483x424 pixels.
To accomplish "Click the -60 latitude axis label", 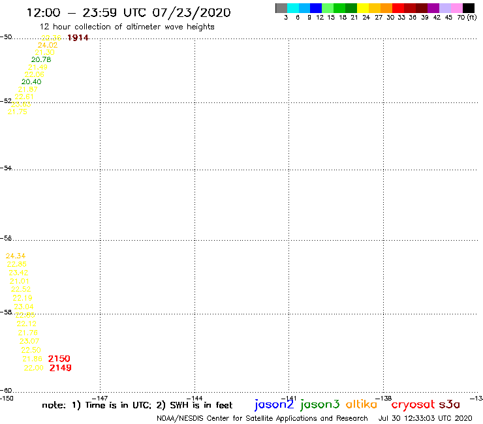I will [6, 391].
